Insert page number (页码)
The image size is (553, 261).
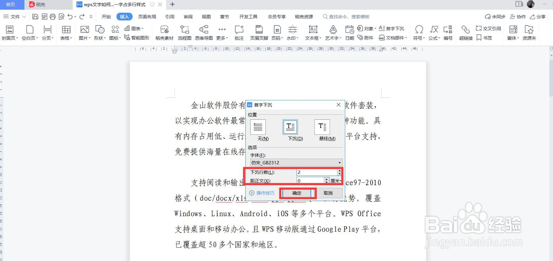pyautogui.click(x=277, y=33)
